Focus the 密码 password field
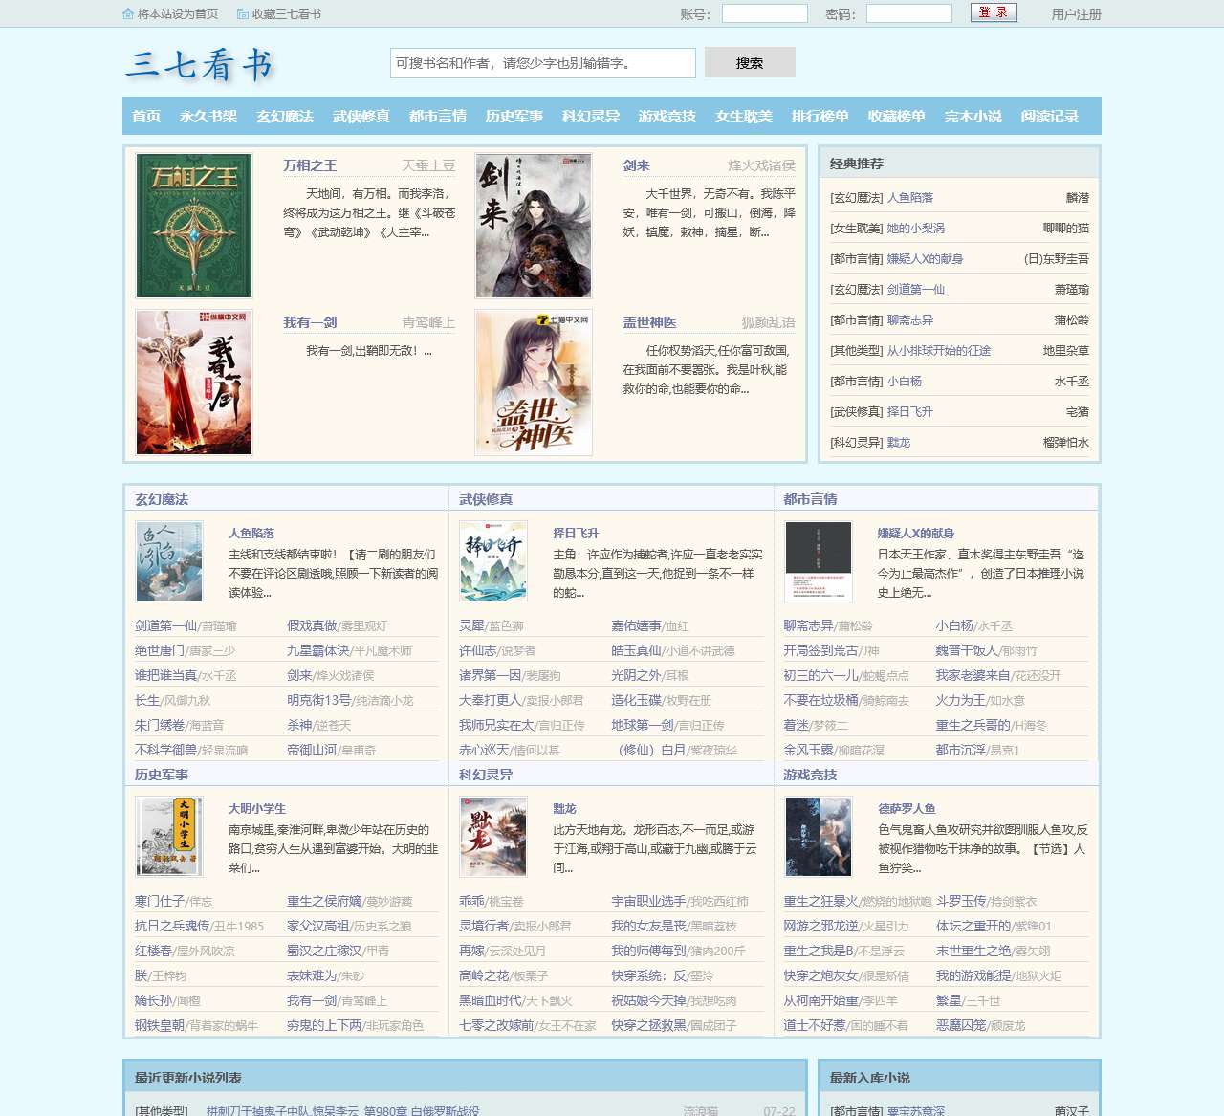The height and width of the screenshot is (1116, 1224). tap(908, 14)
